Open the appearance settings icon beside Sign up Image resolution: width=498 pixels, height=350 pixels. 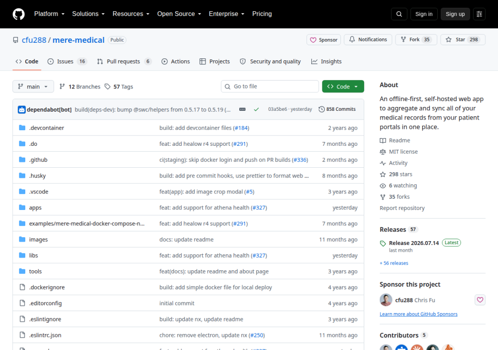[479, 14]
